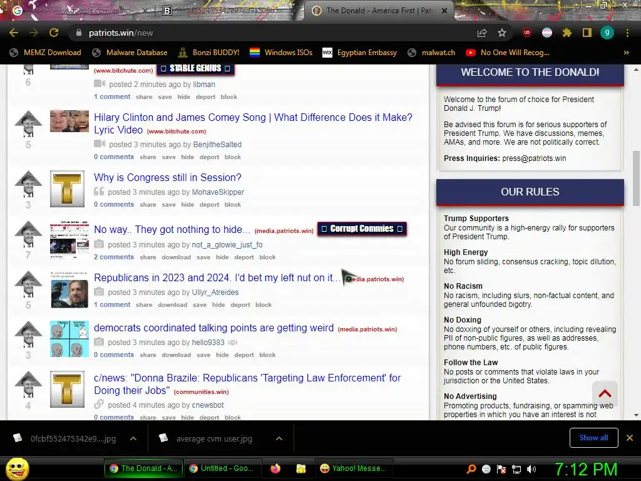Open uBlock Origin extension icon
Viewport: 641px width, 481px height.
pos(527,33)
